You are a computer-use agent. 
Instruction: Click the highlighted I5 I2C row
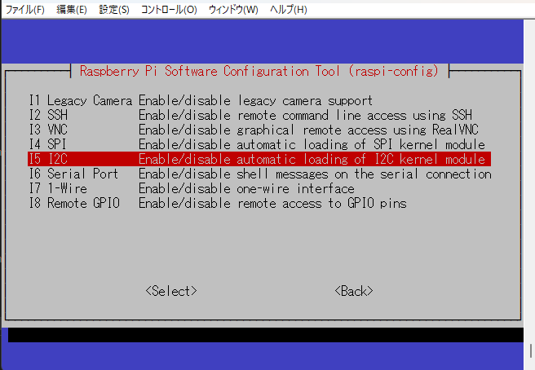tap(259, 159)
